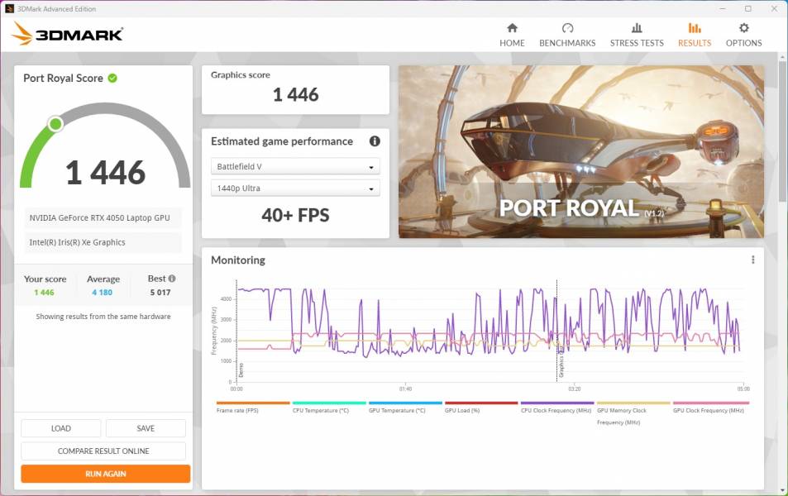Viewport: 788px width, 496px height.
Task: Click Intel(R) Iris(R) Xe Graphics text
Action: click(x=78, y=242)
